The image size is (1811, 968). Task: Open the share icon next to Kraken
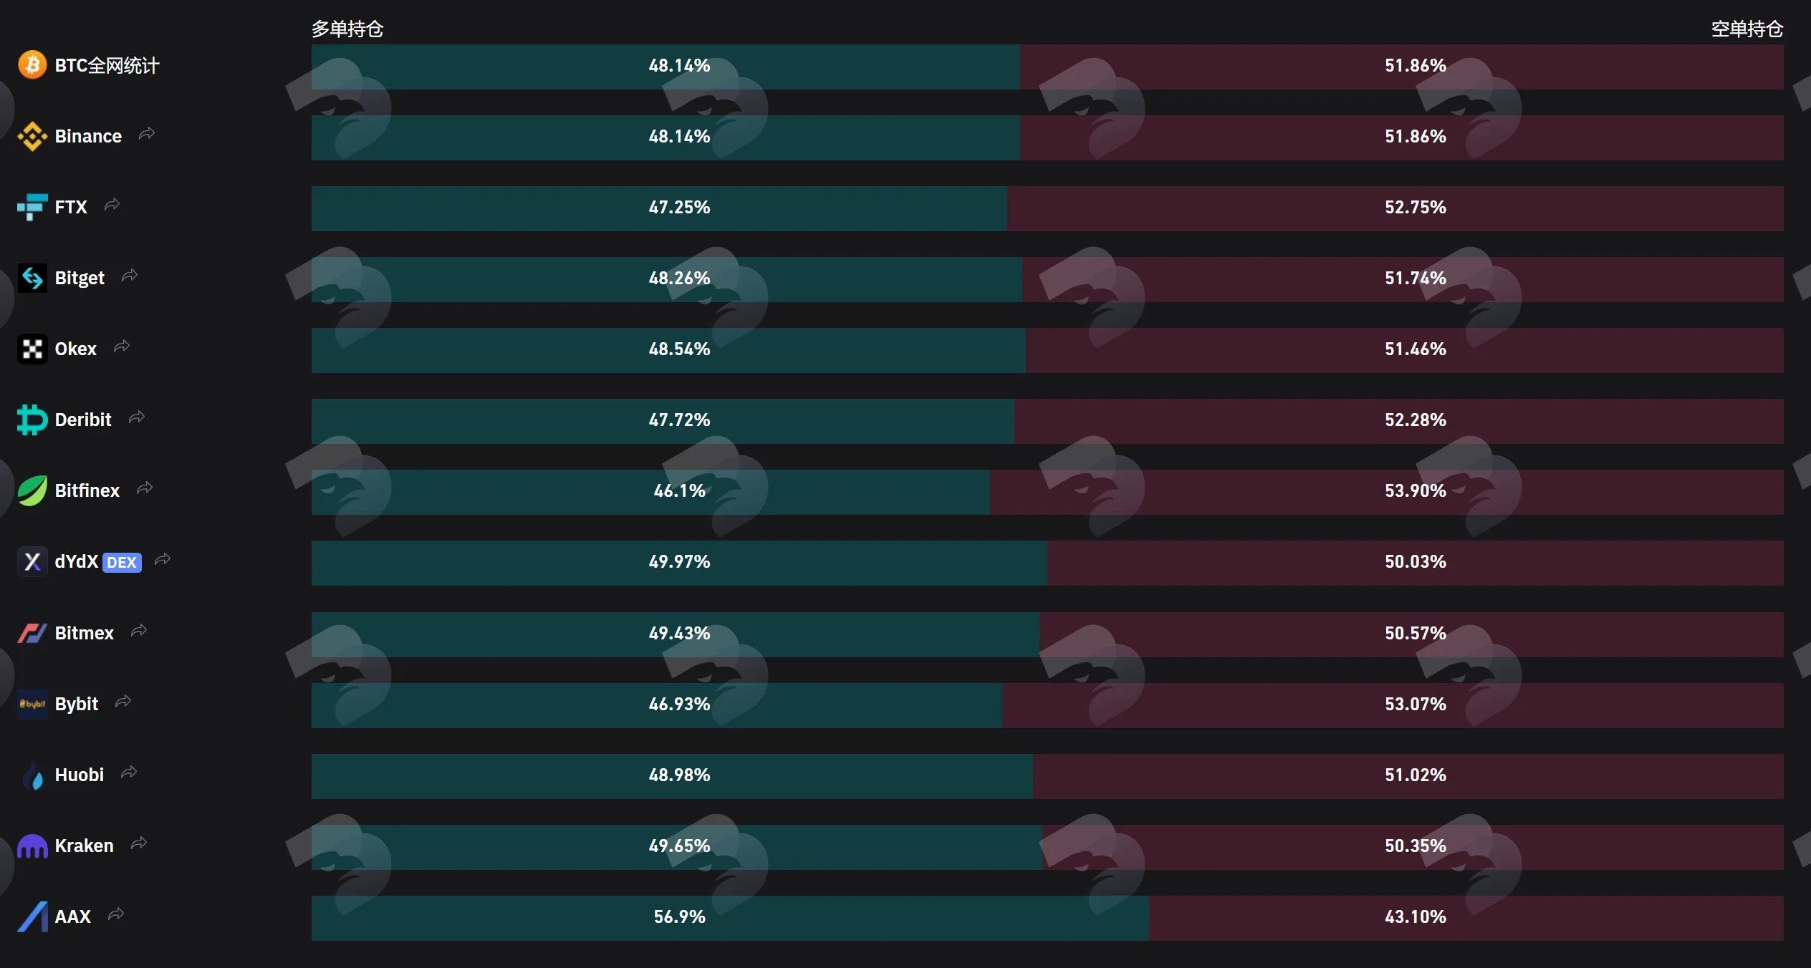click(x=139, y=843)
